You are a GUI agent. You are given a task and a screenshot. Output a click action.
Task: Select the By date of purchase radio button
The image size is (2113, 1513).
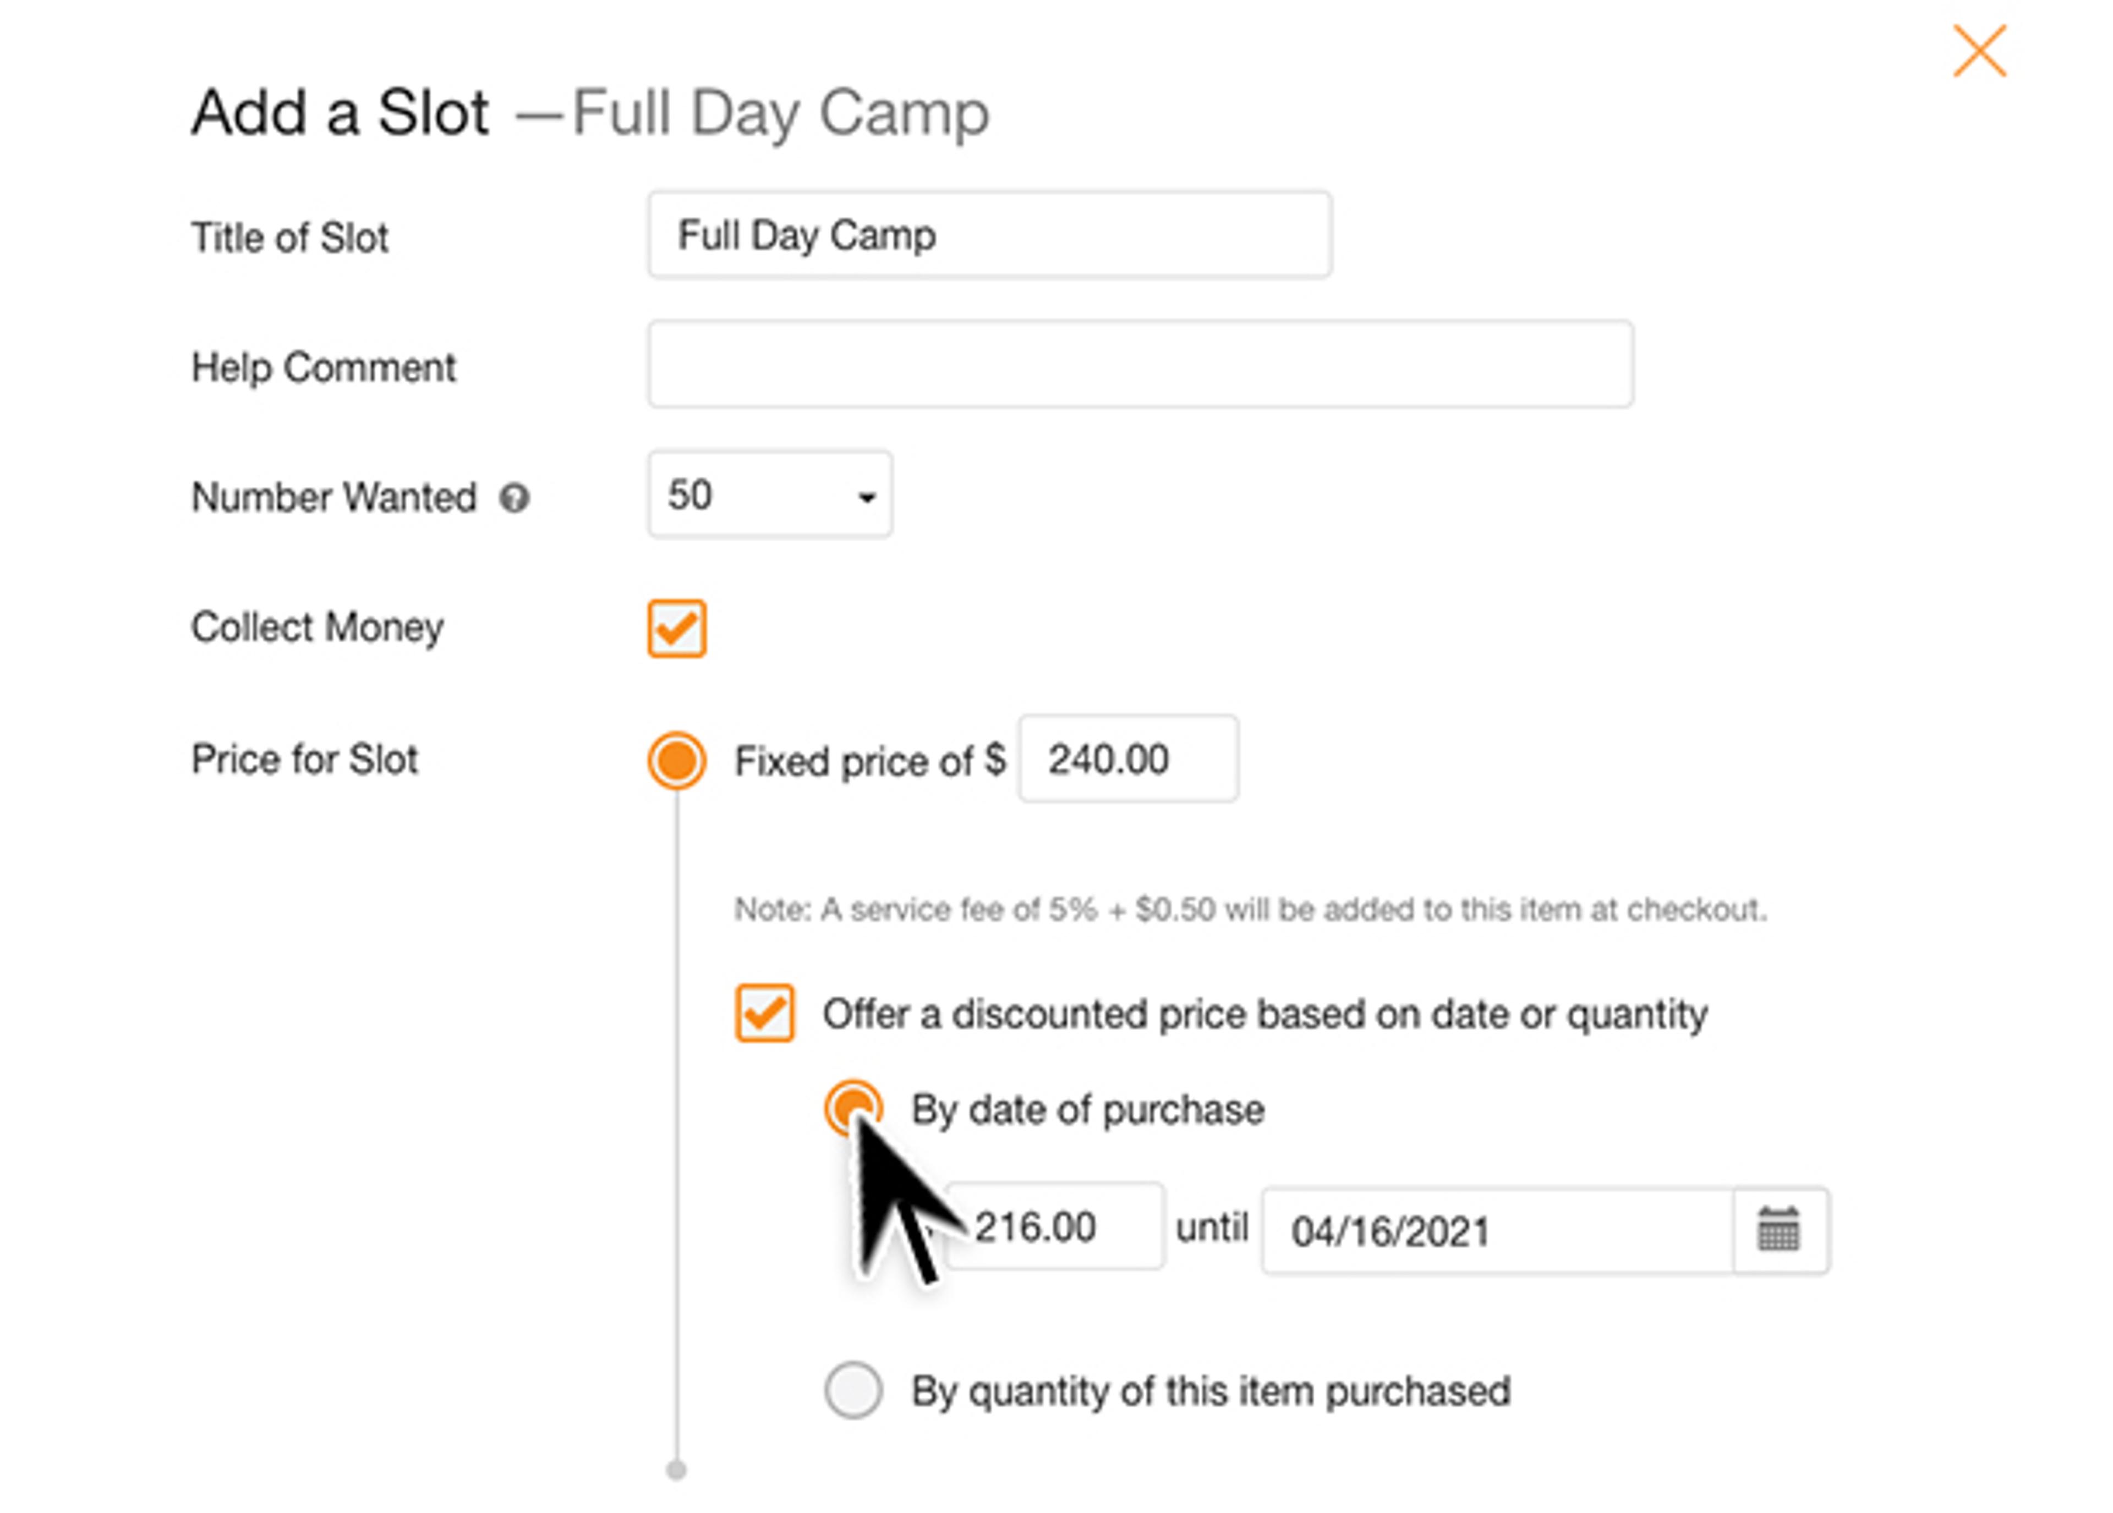click(852, 1108)
